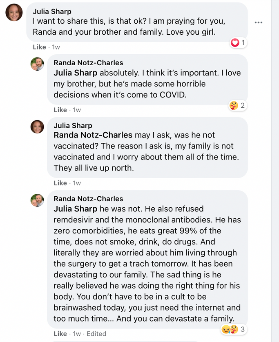279x342 pixels.
Task: Click the Julia Sharp mention in the remdesivir reply
Action: 75,209
